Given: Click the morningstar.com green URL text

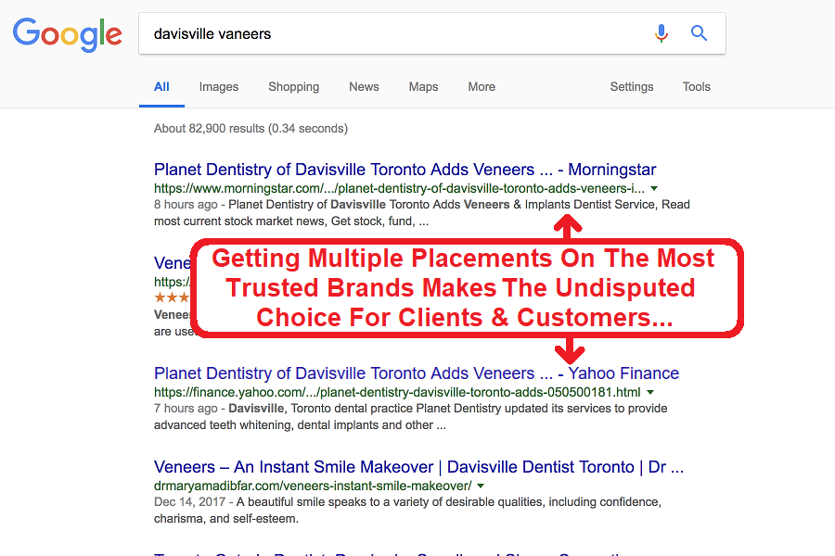Looking at the screenshot, I should click(x=399, y=188).
